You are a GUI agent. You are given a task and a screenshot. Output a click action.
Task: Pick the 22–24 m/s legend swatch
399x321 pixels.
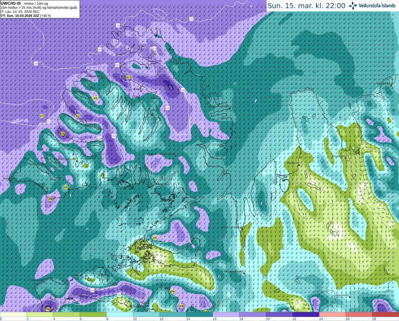[x=306, y=314]
